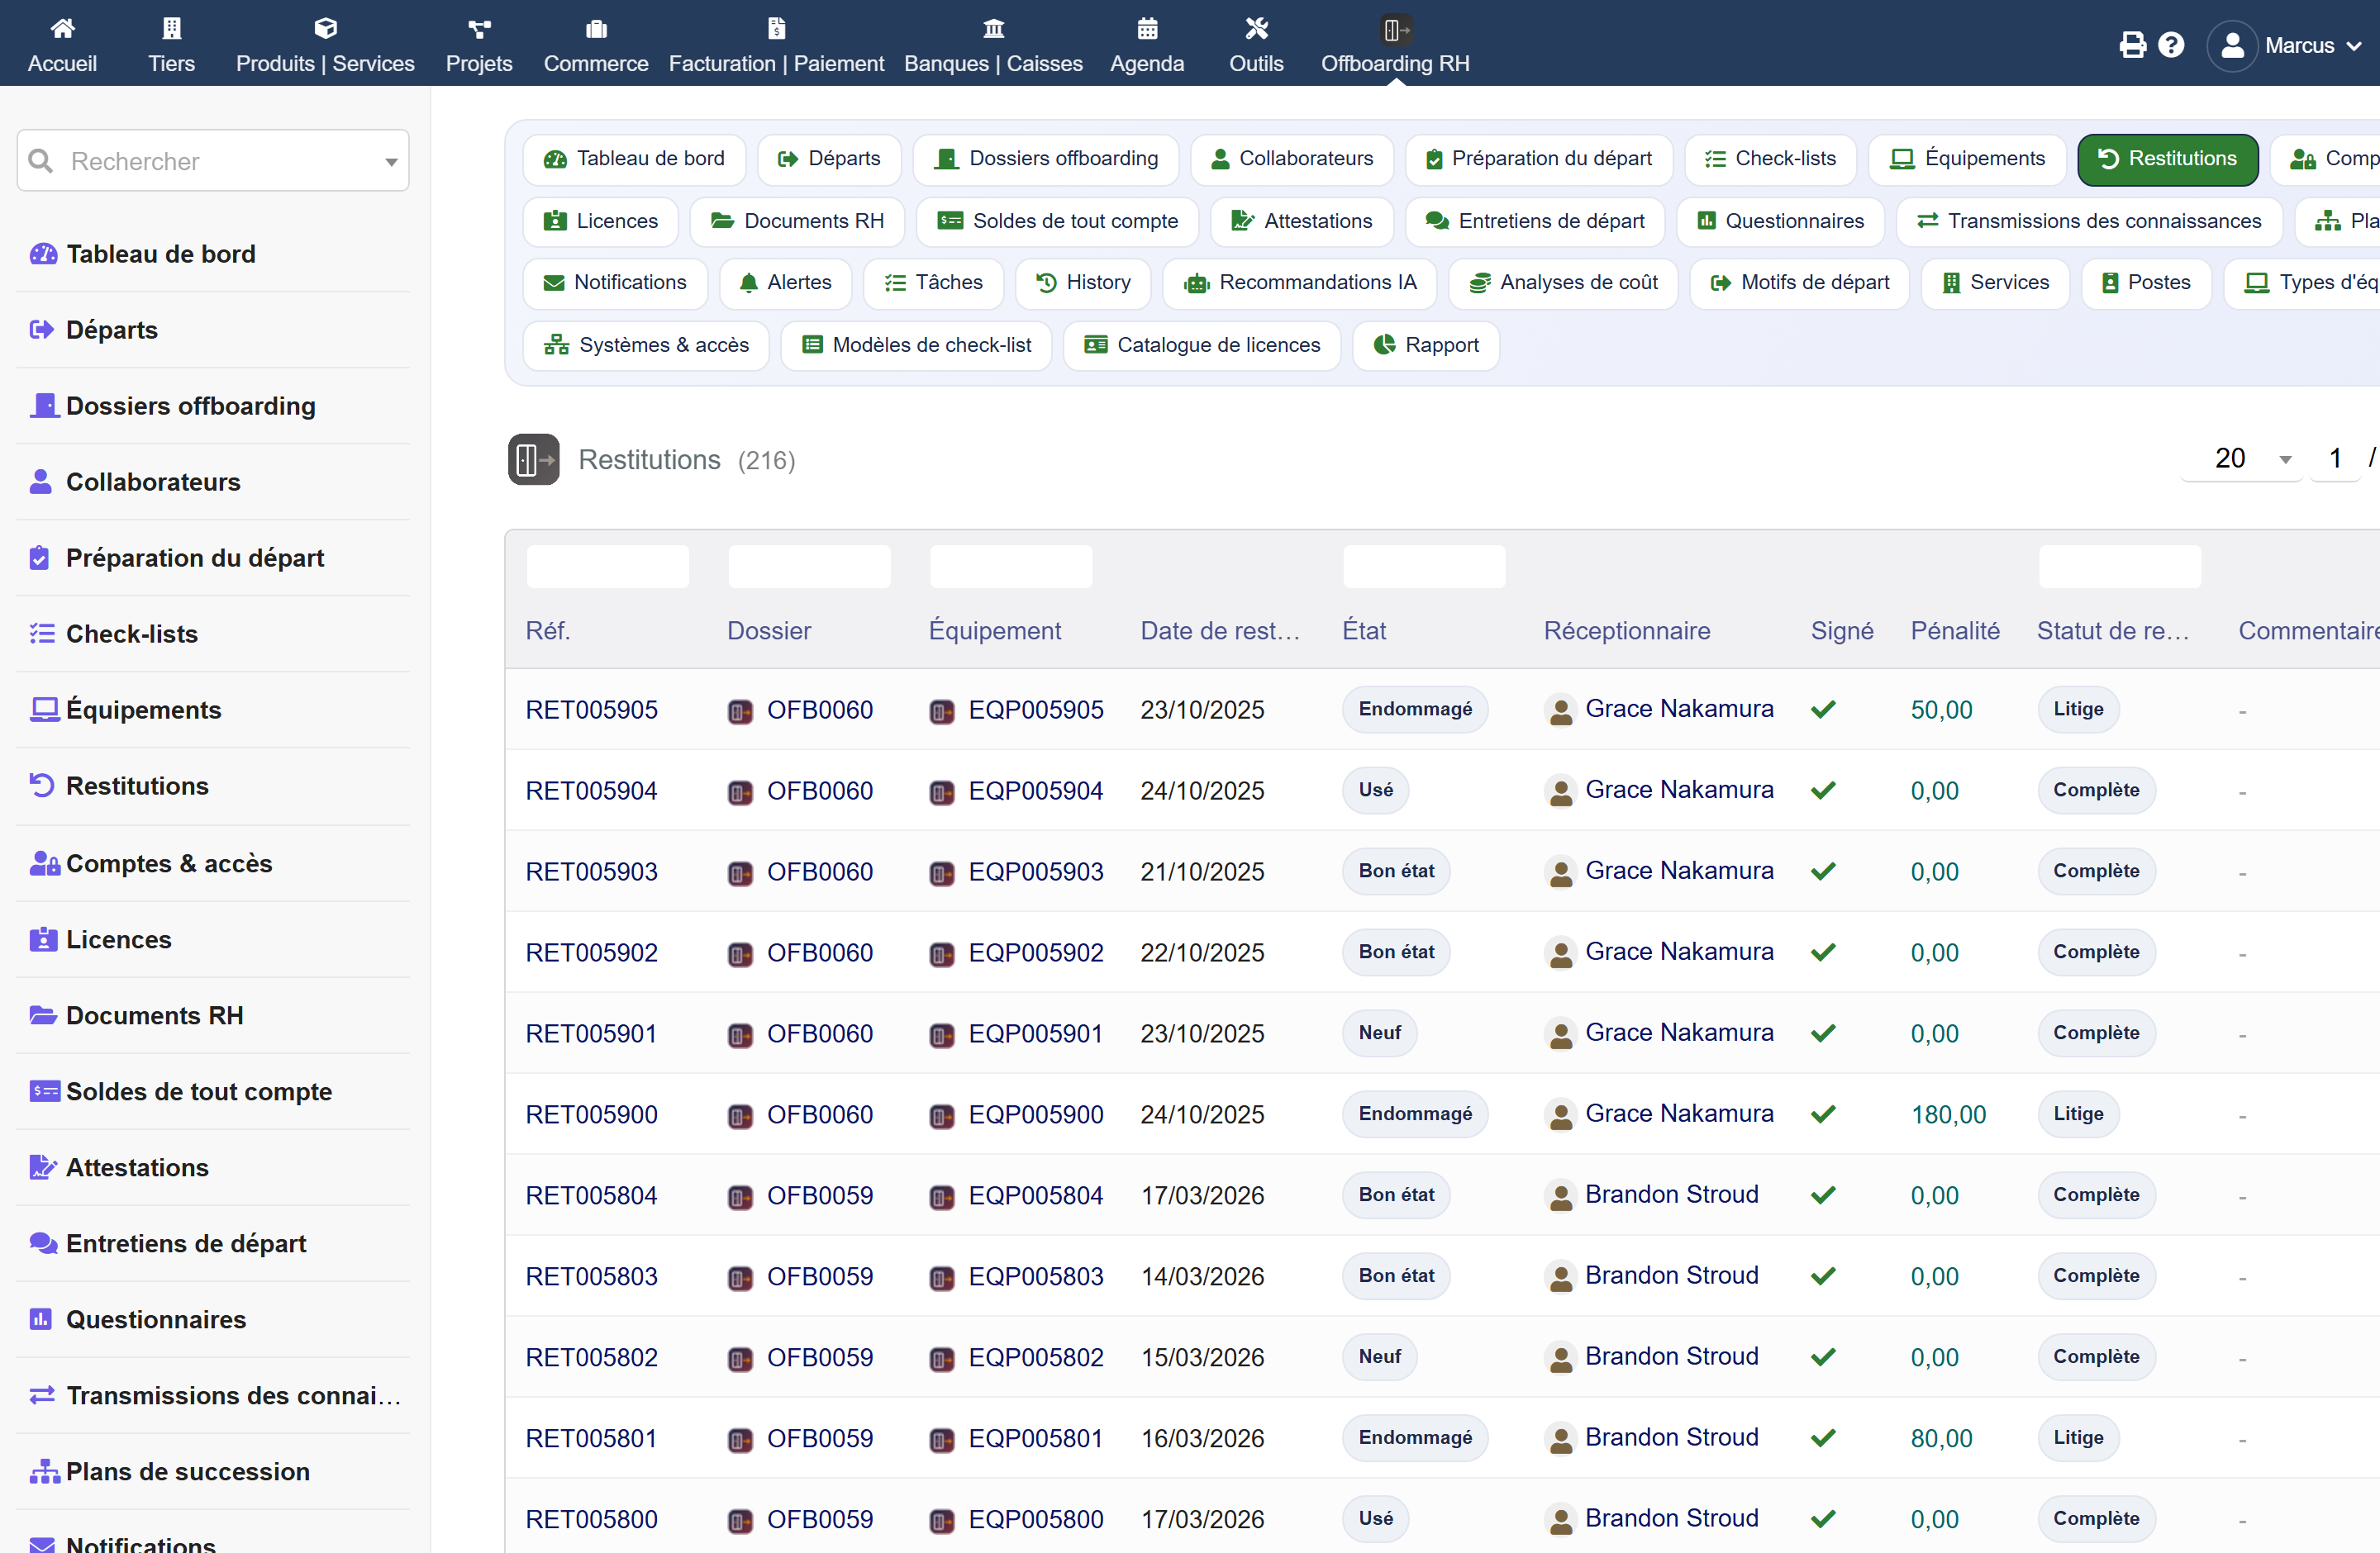Viewport: 2380px width, 1553px height.
Task: Click the Facturation | Paiement invoice icon
Action: click(776, 28)
